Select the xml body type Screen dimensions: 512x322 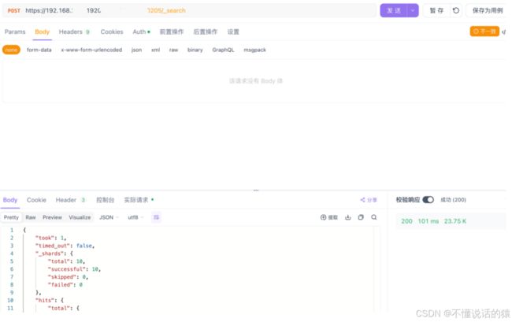[155, 50]
